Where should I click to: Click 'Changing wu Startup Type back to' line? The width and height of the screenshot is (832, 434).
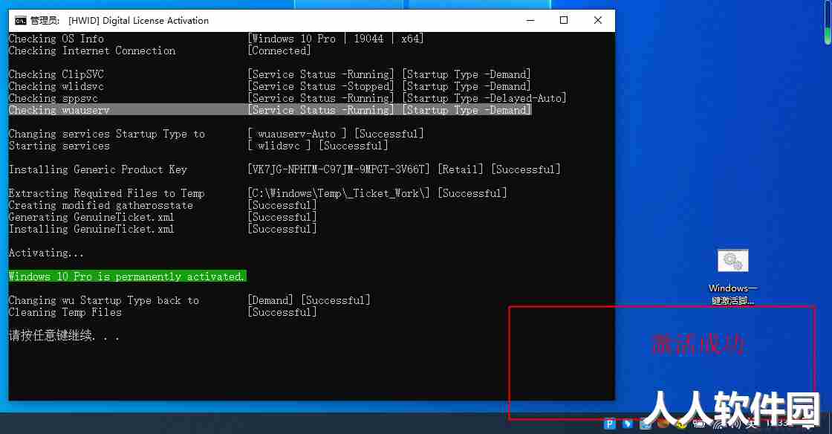[104, 300]
